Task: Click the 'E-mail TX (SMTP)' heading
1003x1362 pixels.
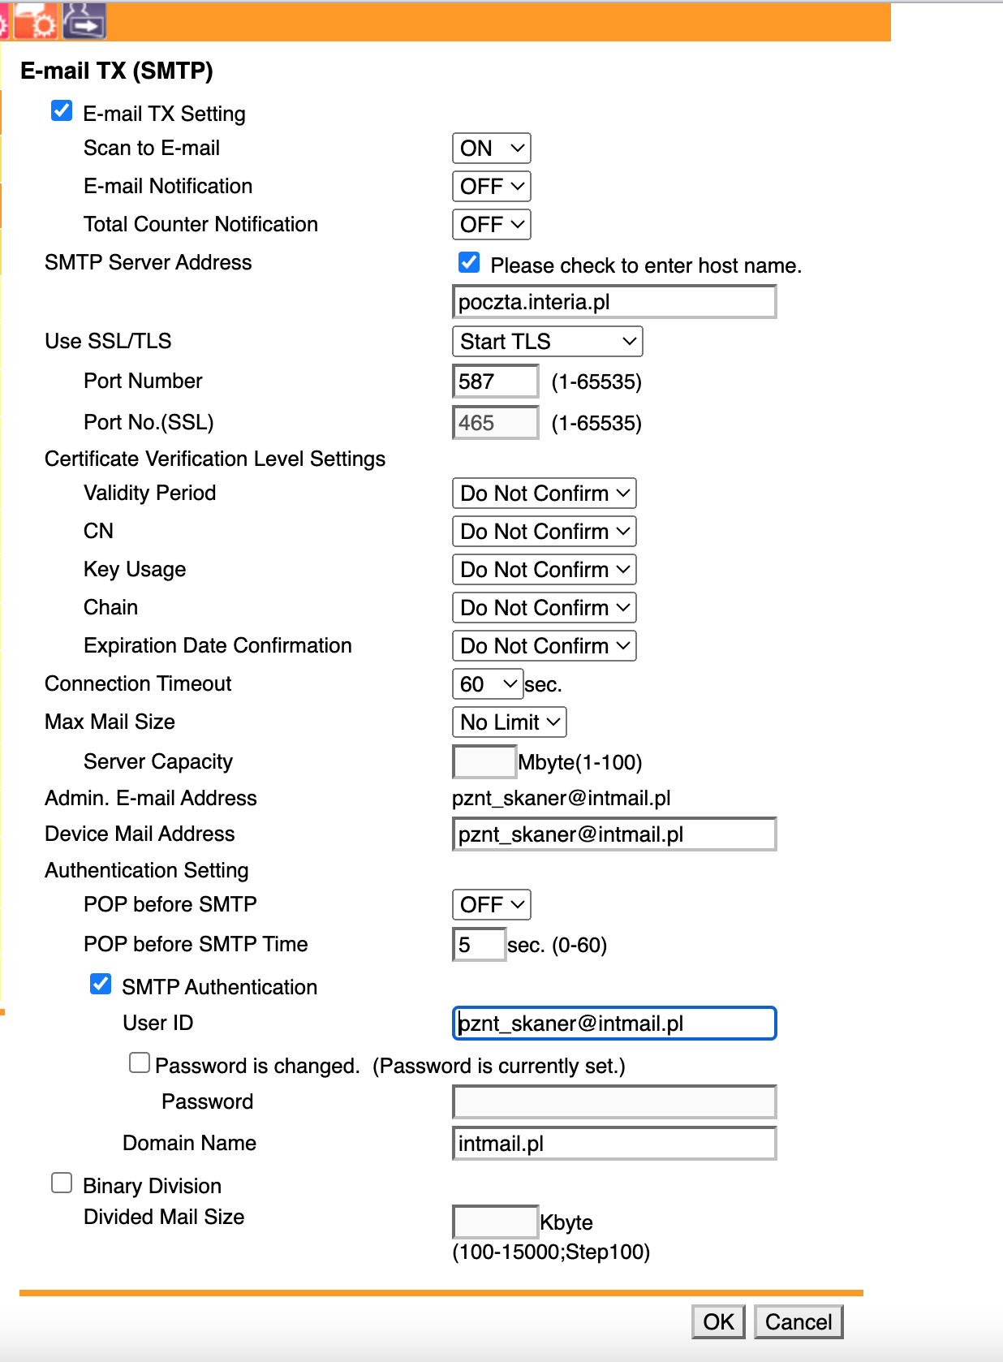Action: 117,71
